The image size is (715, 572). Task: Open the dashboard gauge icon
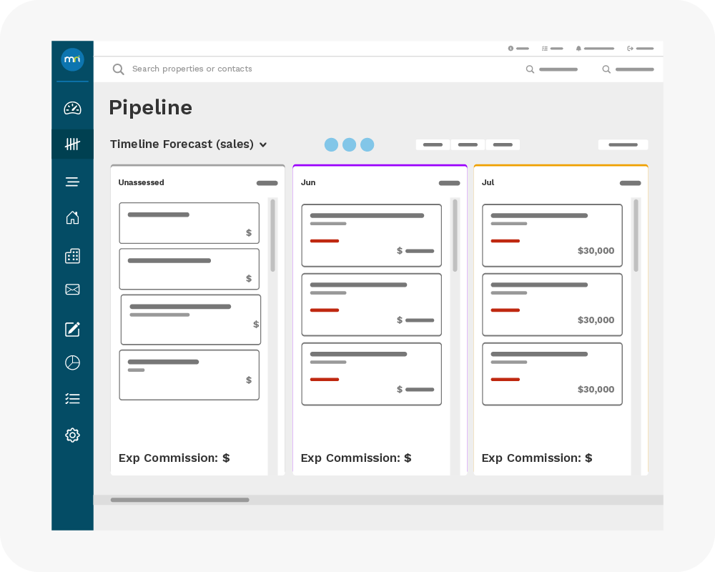[72, 108]
